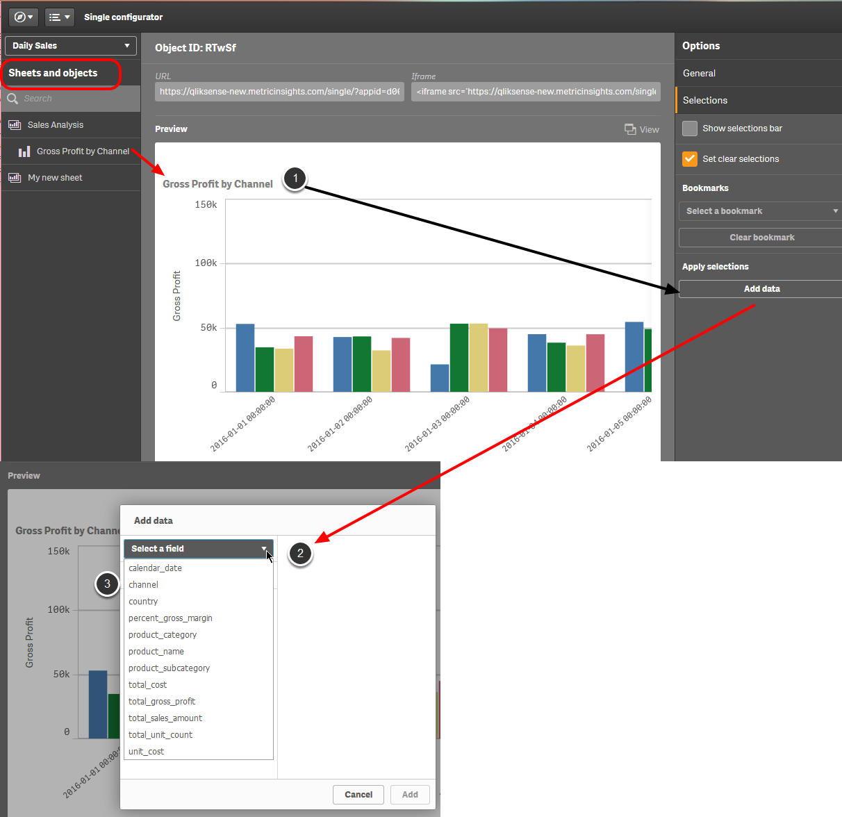Click the Gross Profit by Channel bar chart icon
The image size is (842, 817).
click(24, 151)
